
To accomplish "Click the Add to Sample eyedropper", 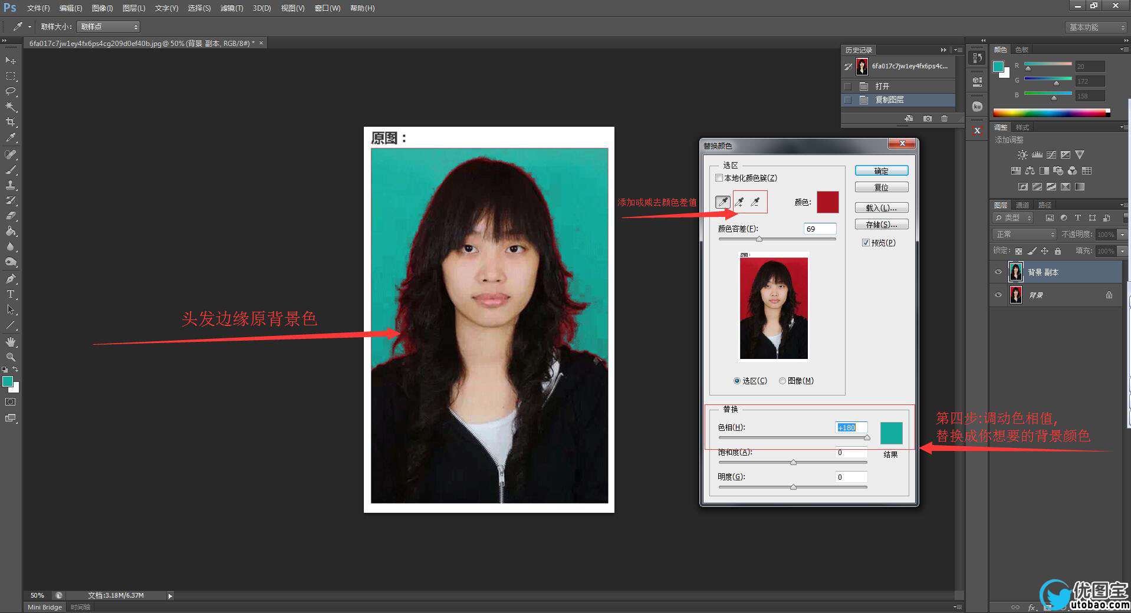I will pyautogui.click(x=739, y=202).
